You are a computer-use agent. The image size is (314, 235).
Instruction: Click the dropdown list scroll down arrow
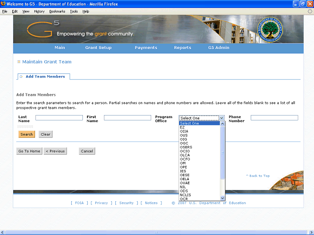[x=222, y=198]
